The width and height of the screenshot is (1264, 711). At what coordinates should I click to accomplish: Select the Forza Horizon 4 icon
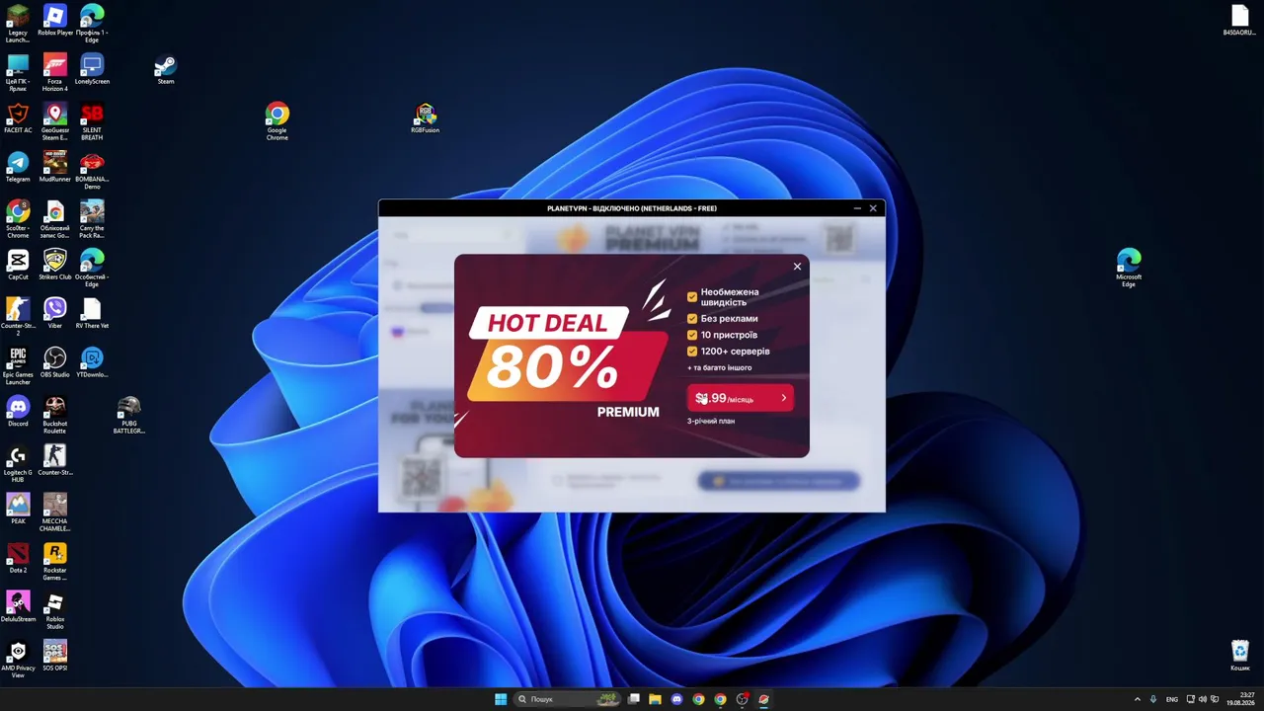pos(55,72)
